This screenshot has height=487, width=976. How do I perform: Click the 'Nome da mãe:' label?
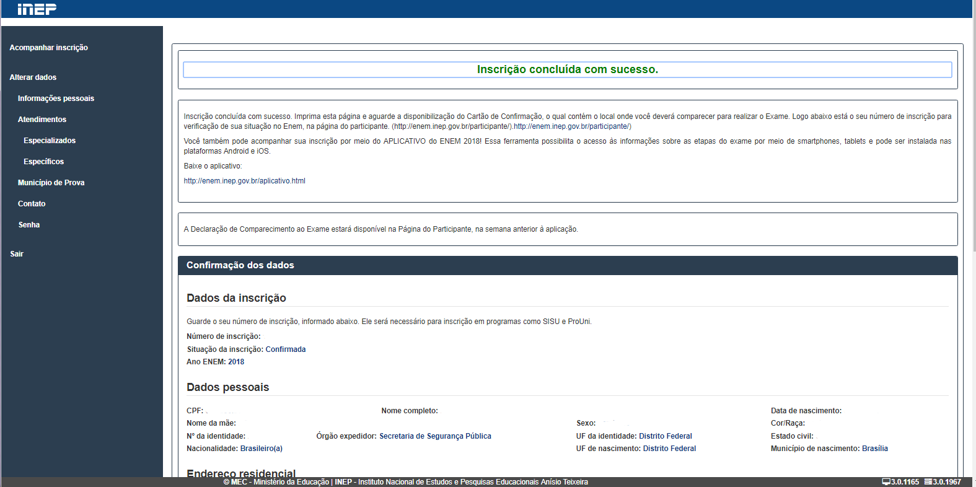211,423
